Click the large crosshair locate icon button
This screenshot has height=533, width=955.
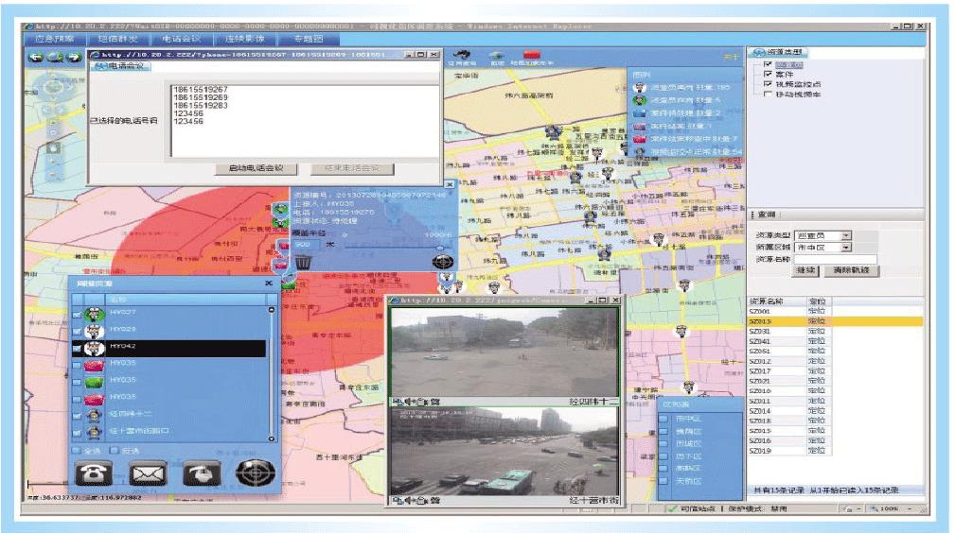256,473
